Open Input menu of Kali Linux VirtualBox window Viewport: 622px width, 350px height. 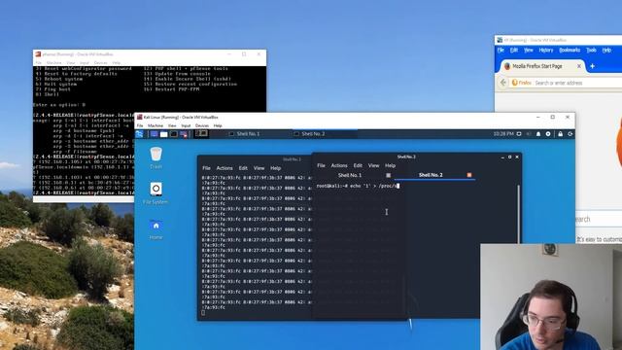(186, 125)
